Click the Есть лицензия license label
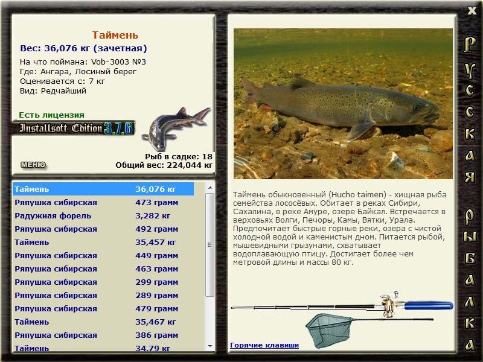The image size is (483, 362). 52,115
